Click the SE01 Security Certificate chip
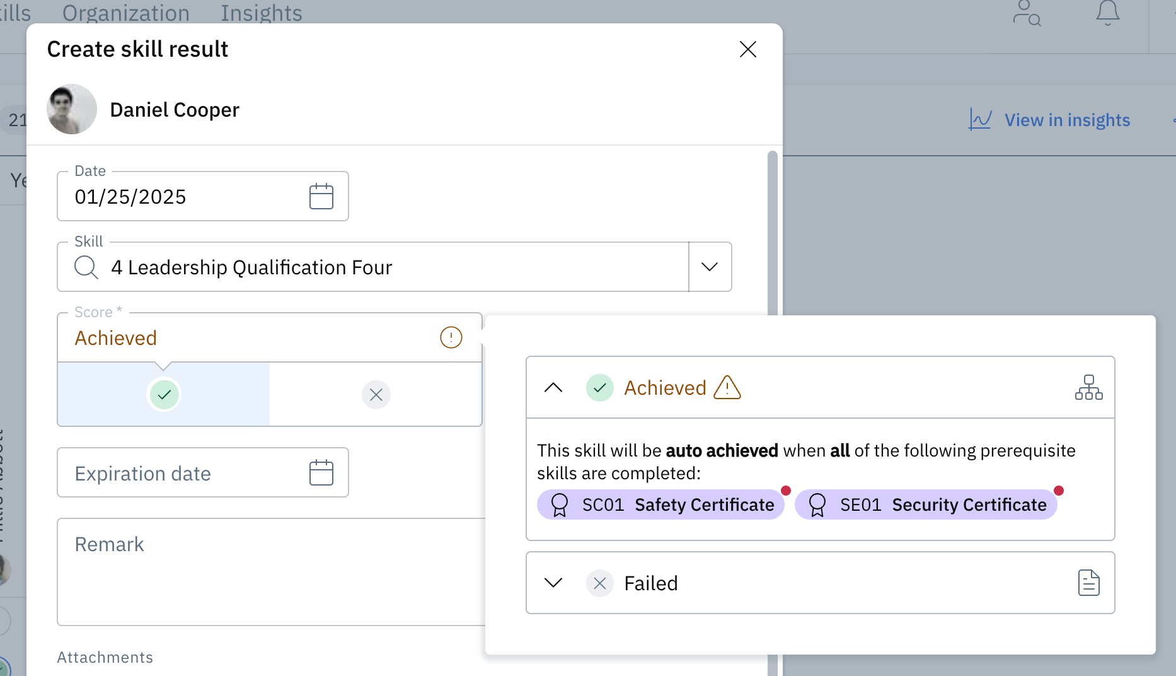The width and height of the screenshot is (1176, 676). pos(925,504)
